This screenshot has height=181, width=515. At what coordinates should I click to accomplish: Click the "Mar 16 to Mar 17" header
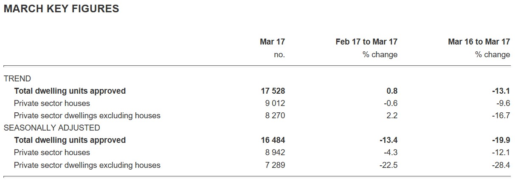click(x=478, y=42)
